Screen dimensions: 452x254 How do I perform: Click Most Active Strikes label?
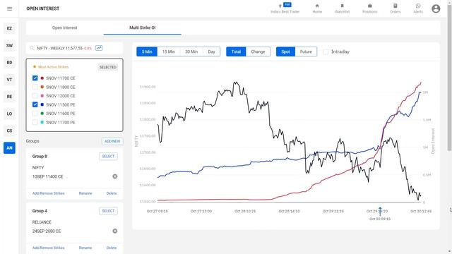coord(54,67)
